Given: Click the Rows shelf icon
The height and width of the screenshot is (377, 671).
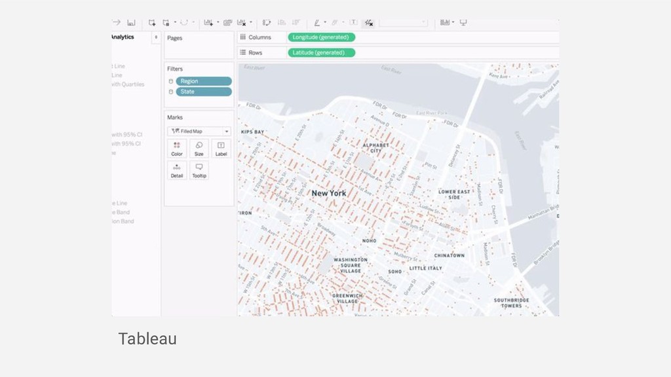Looking at the screenshot, I should (x=242, y=52).
